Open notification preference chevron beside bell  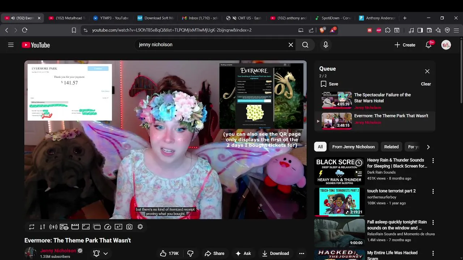[106, 253]
